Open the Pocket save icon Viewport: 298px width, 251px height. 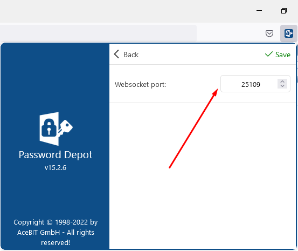[x=269, y=33]
